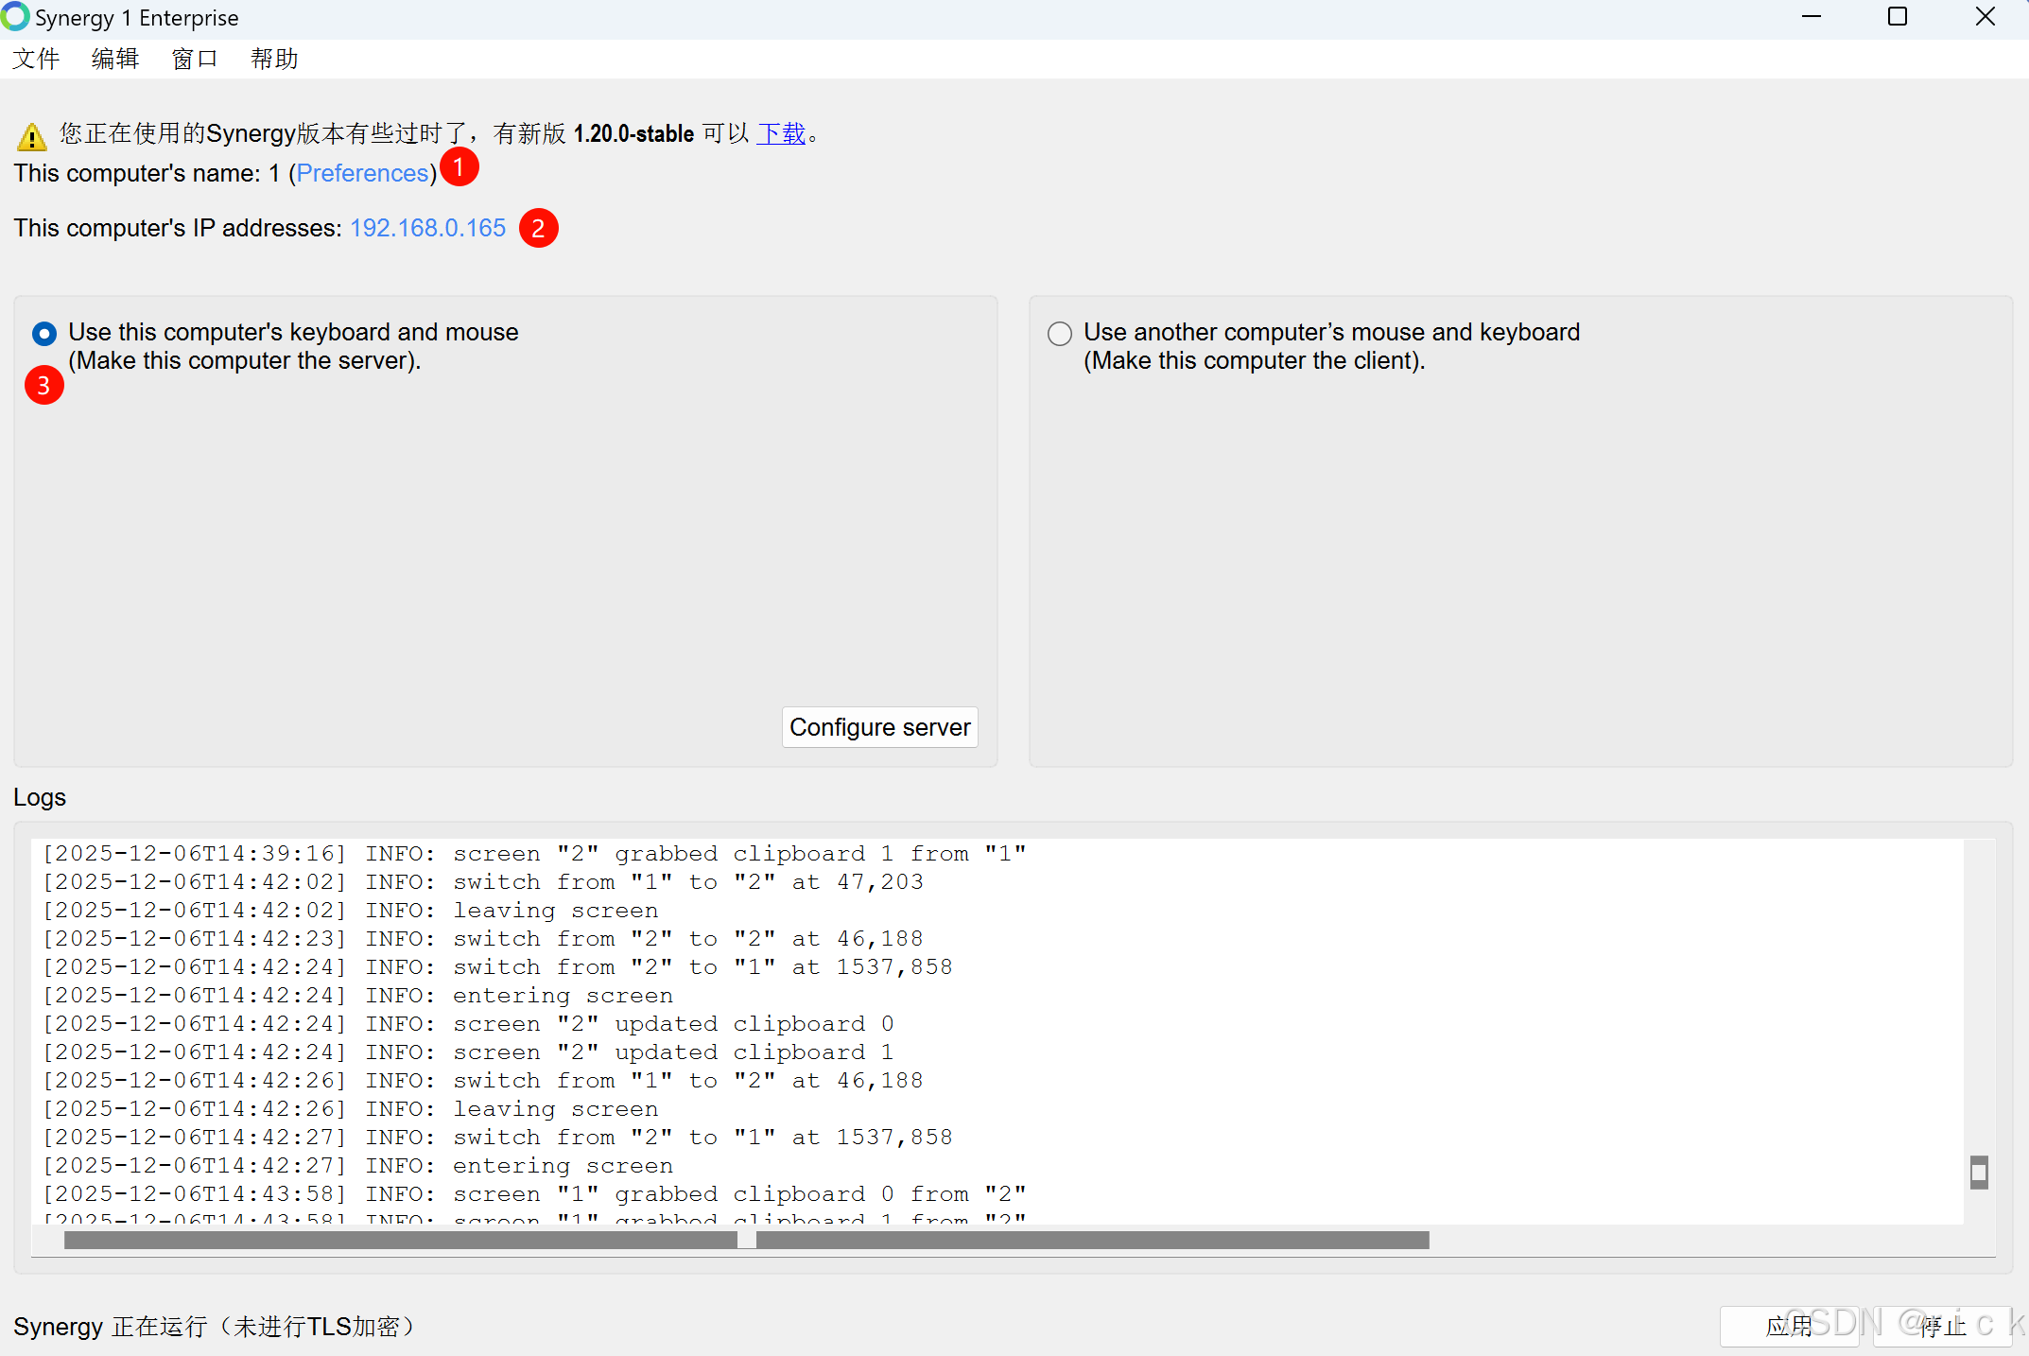Select server mode radio button
The height and width of the screenshot is (1356, 2029).
44,333
